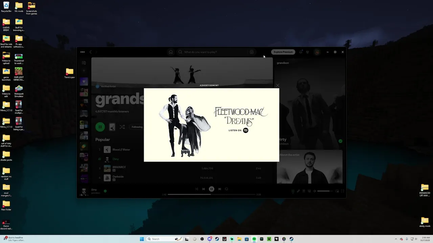Select the Darkside track row
The width and height of the screenshot is (433, 243).
pos(183,178)
